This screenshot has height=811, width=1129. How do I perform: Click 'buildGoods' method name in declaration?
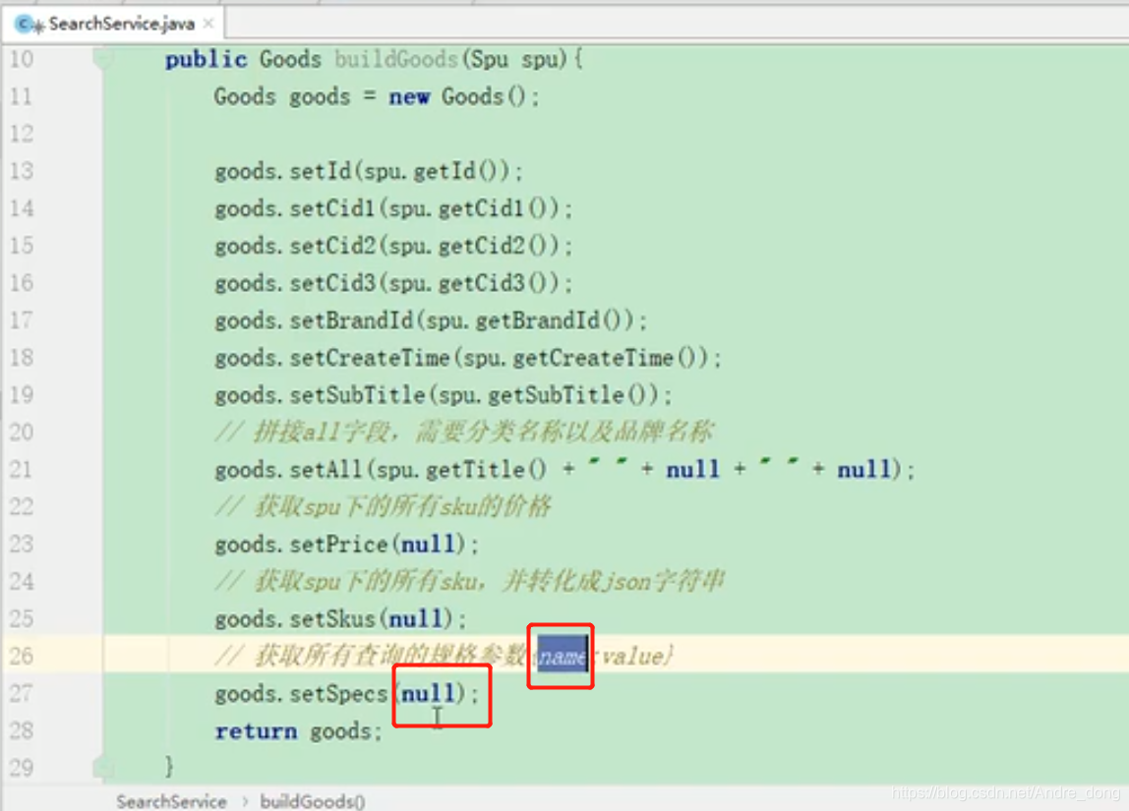coord(396,59)
